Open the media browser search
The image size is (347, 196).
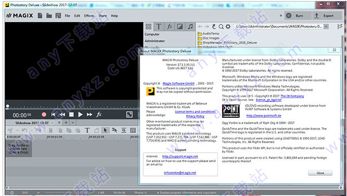pyautogui.click(x=221, y=27)
